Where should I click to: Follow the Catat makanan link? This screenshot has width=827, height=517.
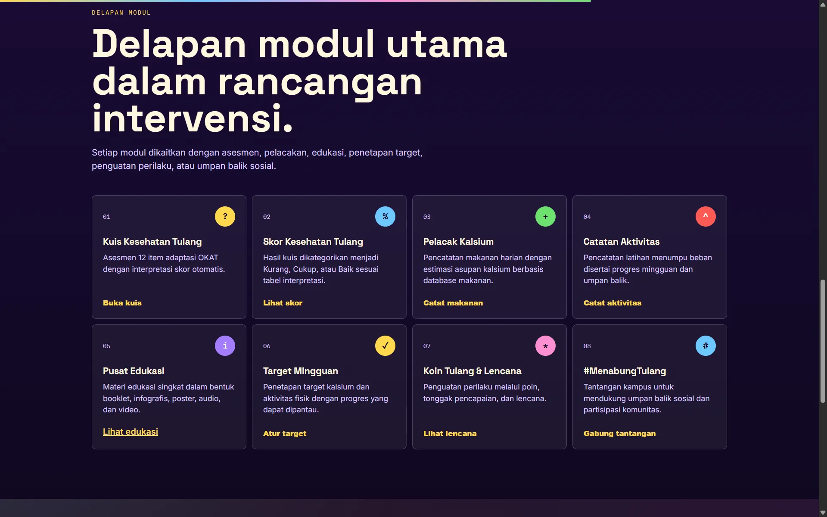[x=453, y=303]
